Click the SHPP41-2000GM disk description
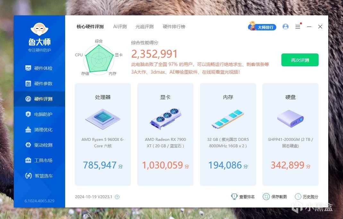 (x=290, y=142)
